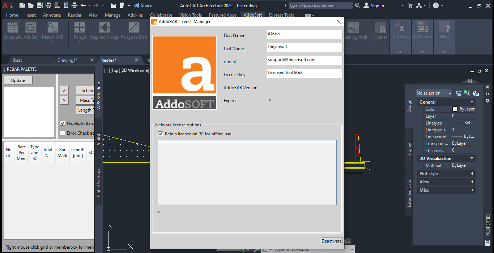The width and height of the screenshot is (494, 253).
Task: Toggle the Highlight Bars checkbox
Action: pyautogui.click(x=63, y=123)
